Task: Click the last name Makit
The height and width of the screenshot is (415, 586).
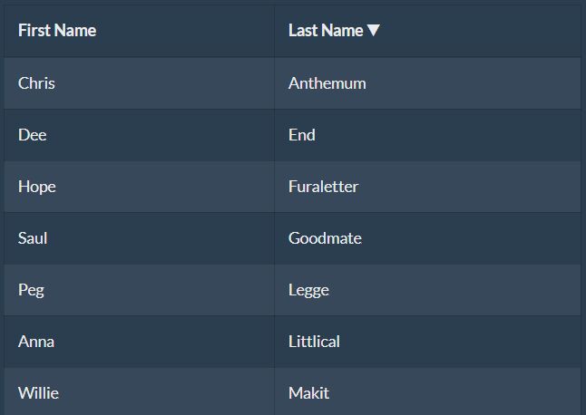Action: 308,393
